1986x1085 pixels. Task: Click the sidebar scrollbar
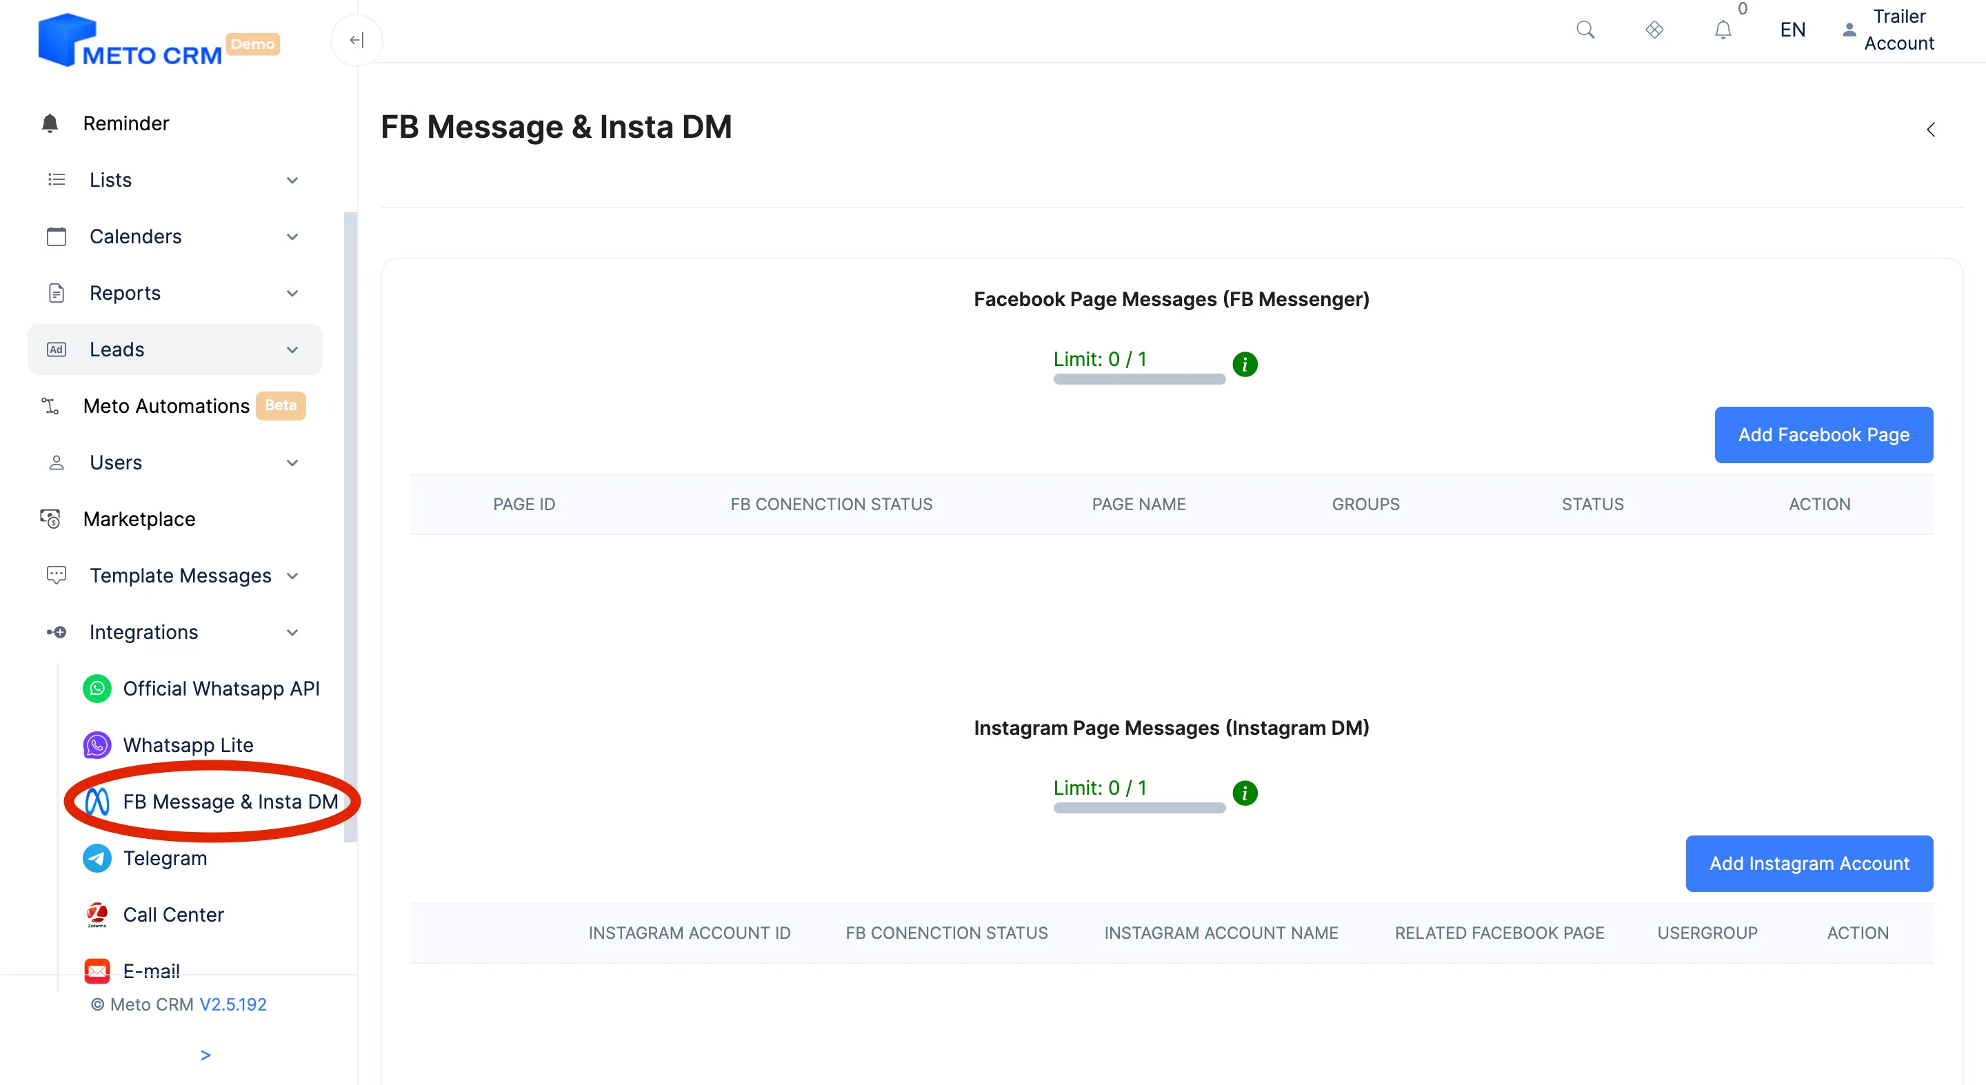tap(350, 527)
